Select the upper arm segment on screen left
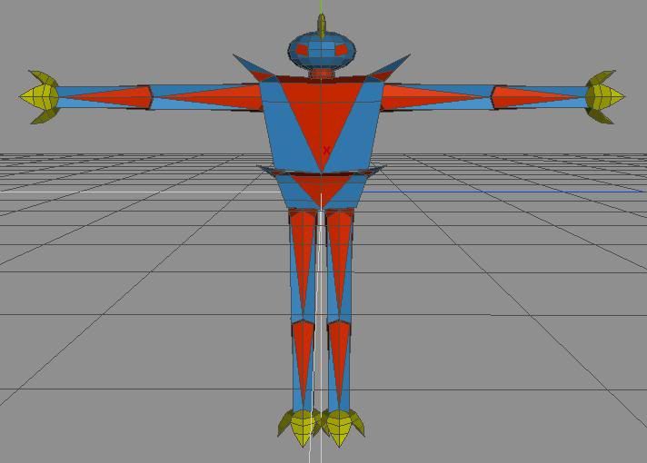Screen dimensions: 647x463 (206, 97)
